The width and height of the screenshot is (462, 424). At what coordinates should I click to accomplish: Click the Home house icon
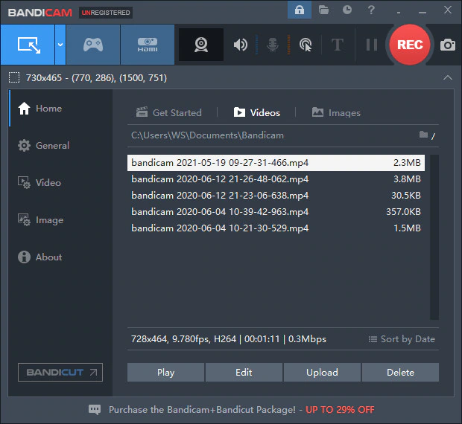[24, 108]
